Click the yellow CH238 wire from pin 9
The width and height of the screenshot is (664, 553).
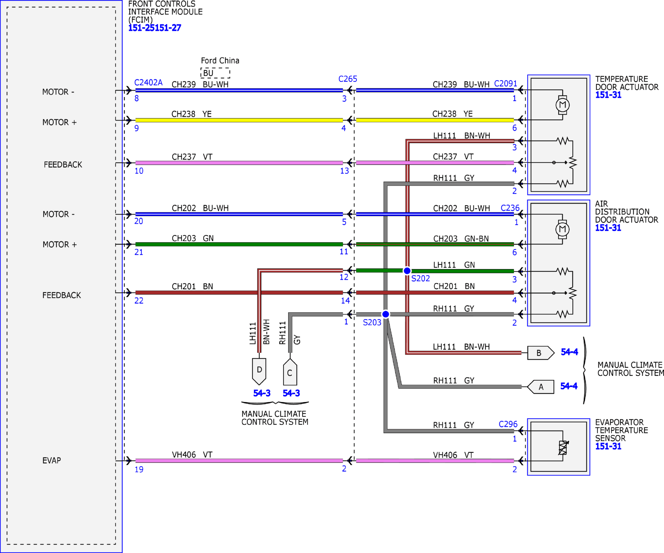[239, 120]
